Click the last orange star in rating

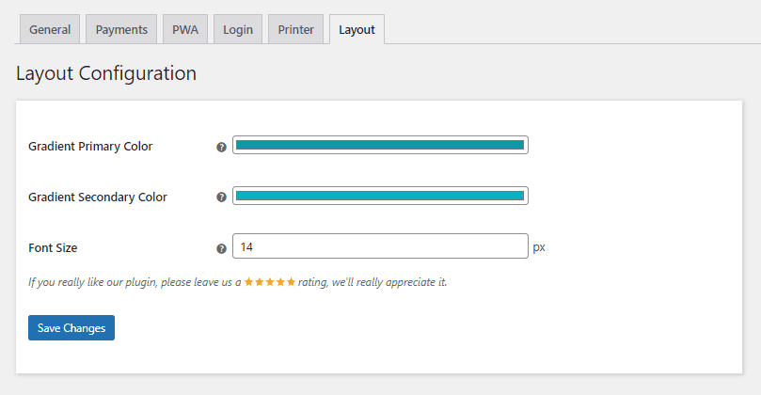pos(291,282)
